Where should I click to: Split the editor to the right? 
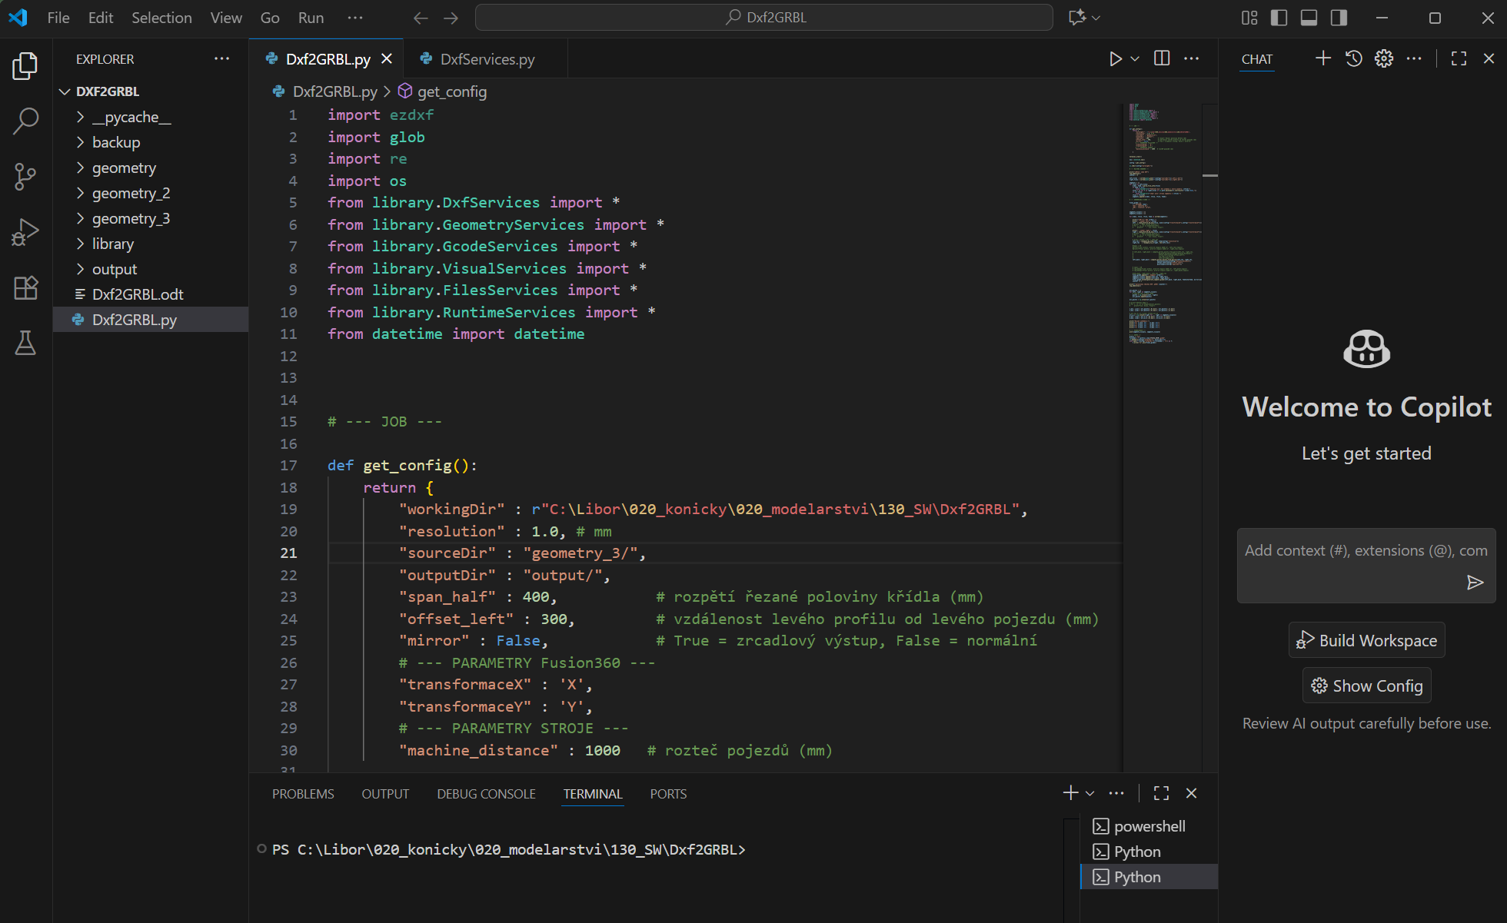click(1162, 59)
